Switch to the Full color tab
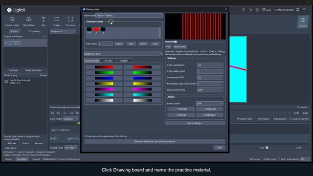Screen dimensions: 313x176 (x=108, y=61)
